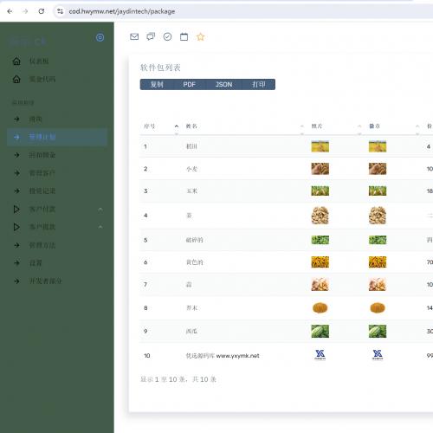Image resolution: width=433 pixels, height=433 pixels.
Task: Open the calendar icon in the top toolbar
Action: point(184,36)
